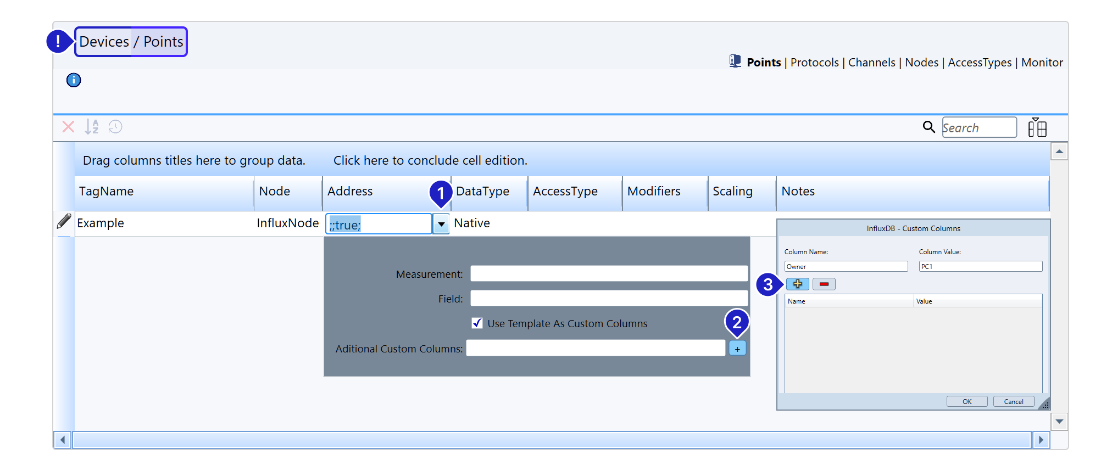Open the column chooser grid icon
Image resolution: width=1112 pixels, height=471 pixels.
coord(1037,127)
